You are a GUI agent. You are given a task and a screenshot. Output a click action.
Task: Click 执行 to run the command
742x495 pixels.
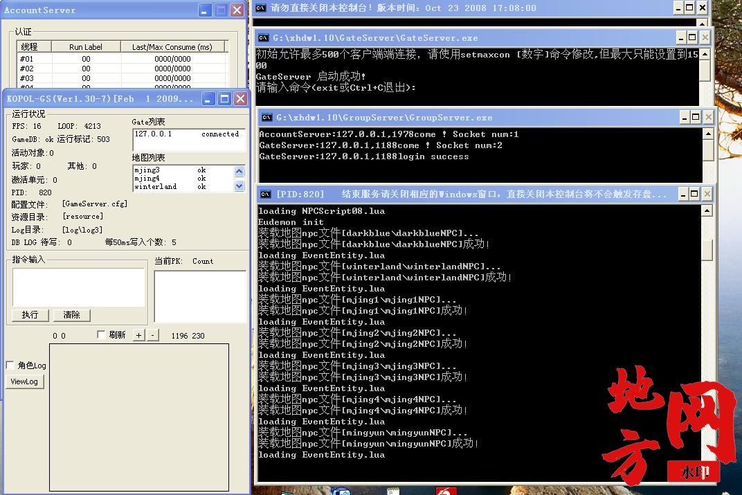(x=30, y=315)
